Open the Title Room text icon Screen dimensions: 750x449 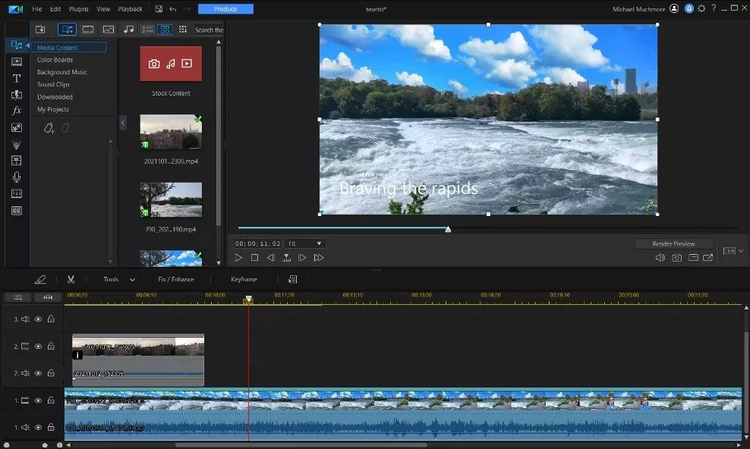[x=17, y=78]
